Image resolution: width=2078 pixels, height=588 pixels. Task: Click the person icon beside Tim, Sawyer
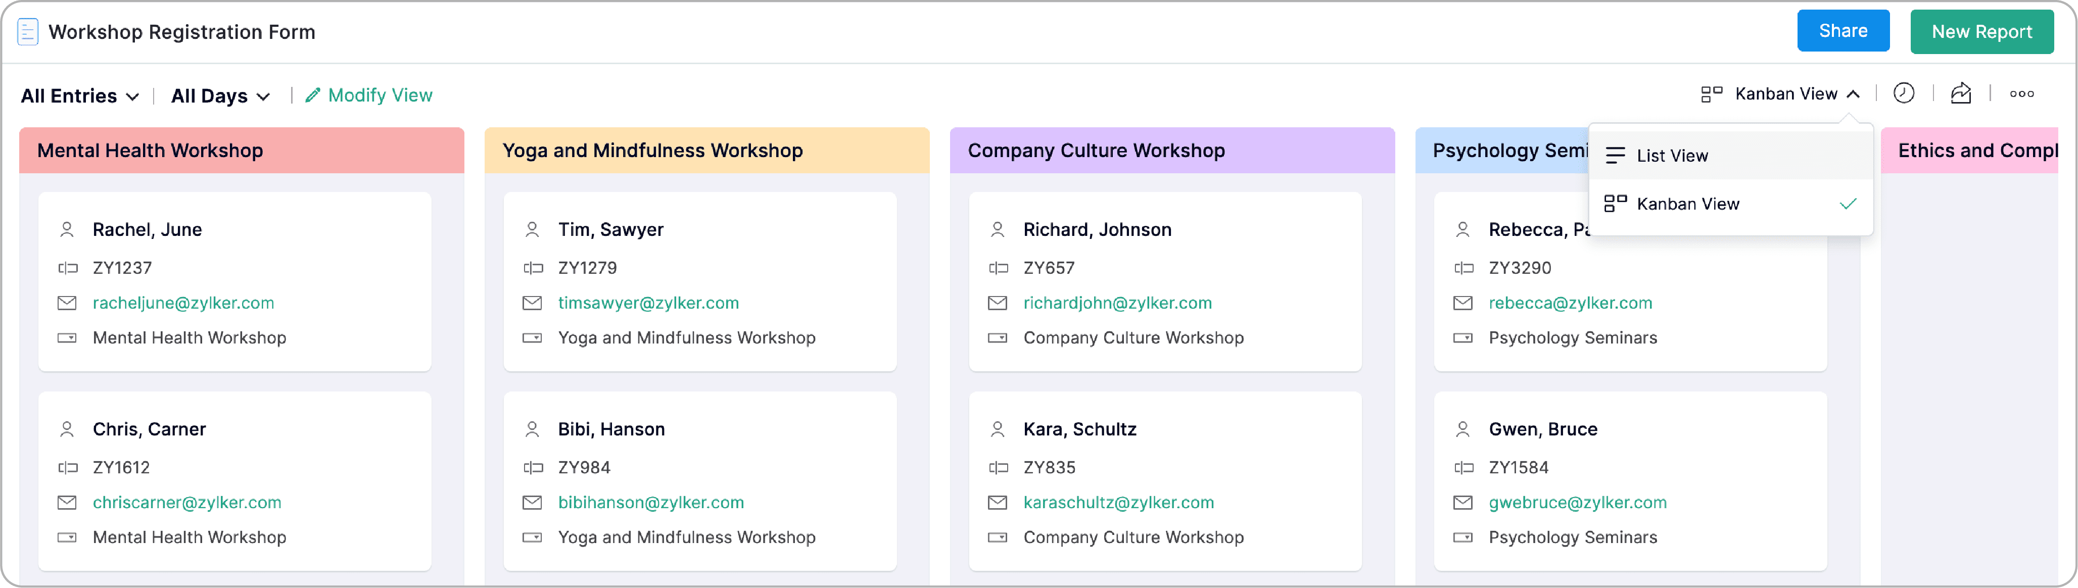point(533,230)
